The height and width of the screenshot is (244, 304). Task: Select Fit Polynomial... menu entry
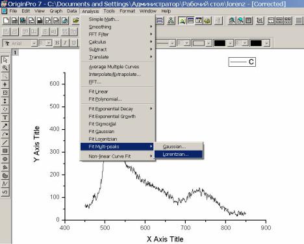(x=118, y=99)
